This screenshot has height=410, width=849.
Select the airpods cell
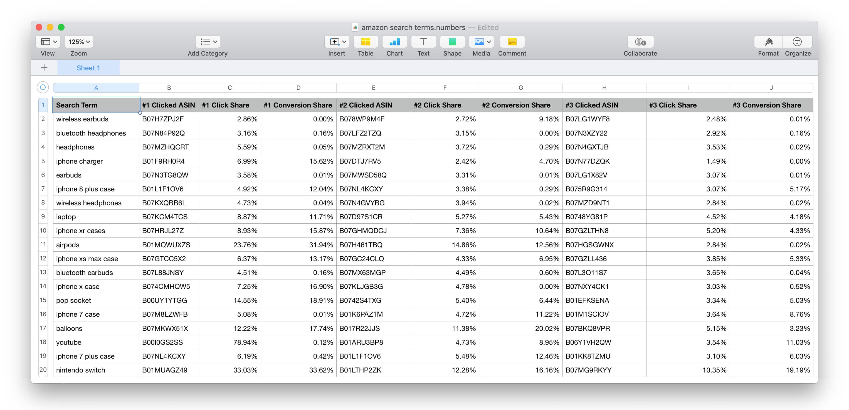[x=96, y=244]
